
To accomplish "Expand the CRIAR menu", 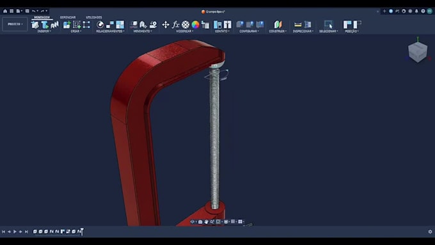I will (76, 31).
